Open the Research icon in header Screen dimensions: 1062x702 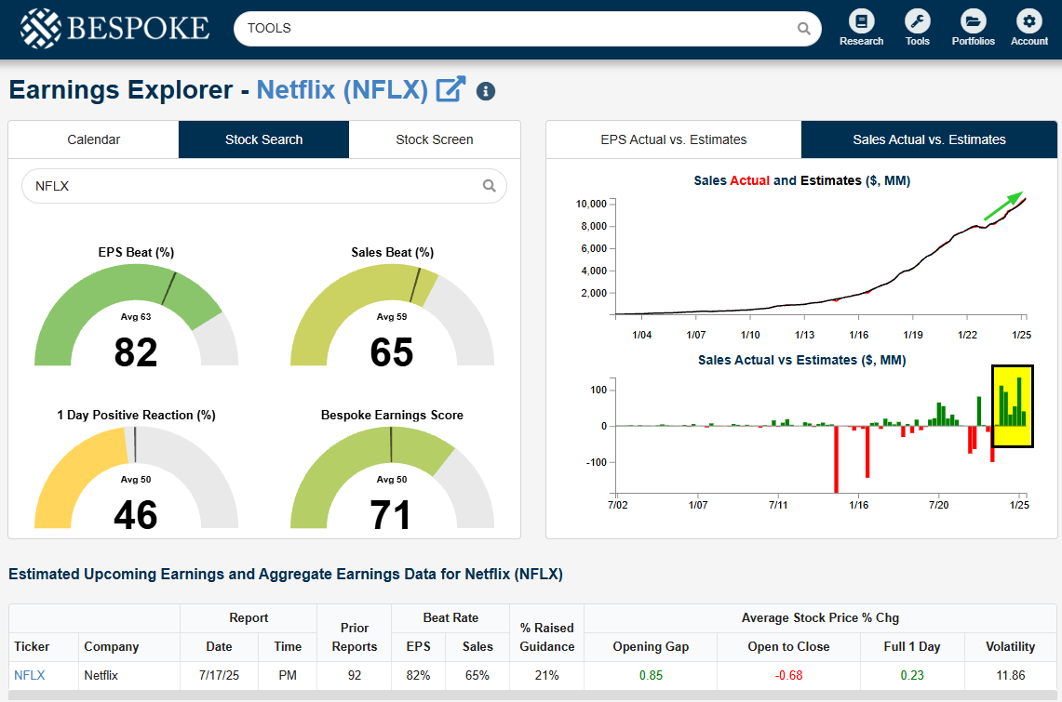pyautogui.click(x=861, y=21)
